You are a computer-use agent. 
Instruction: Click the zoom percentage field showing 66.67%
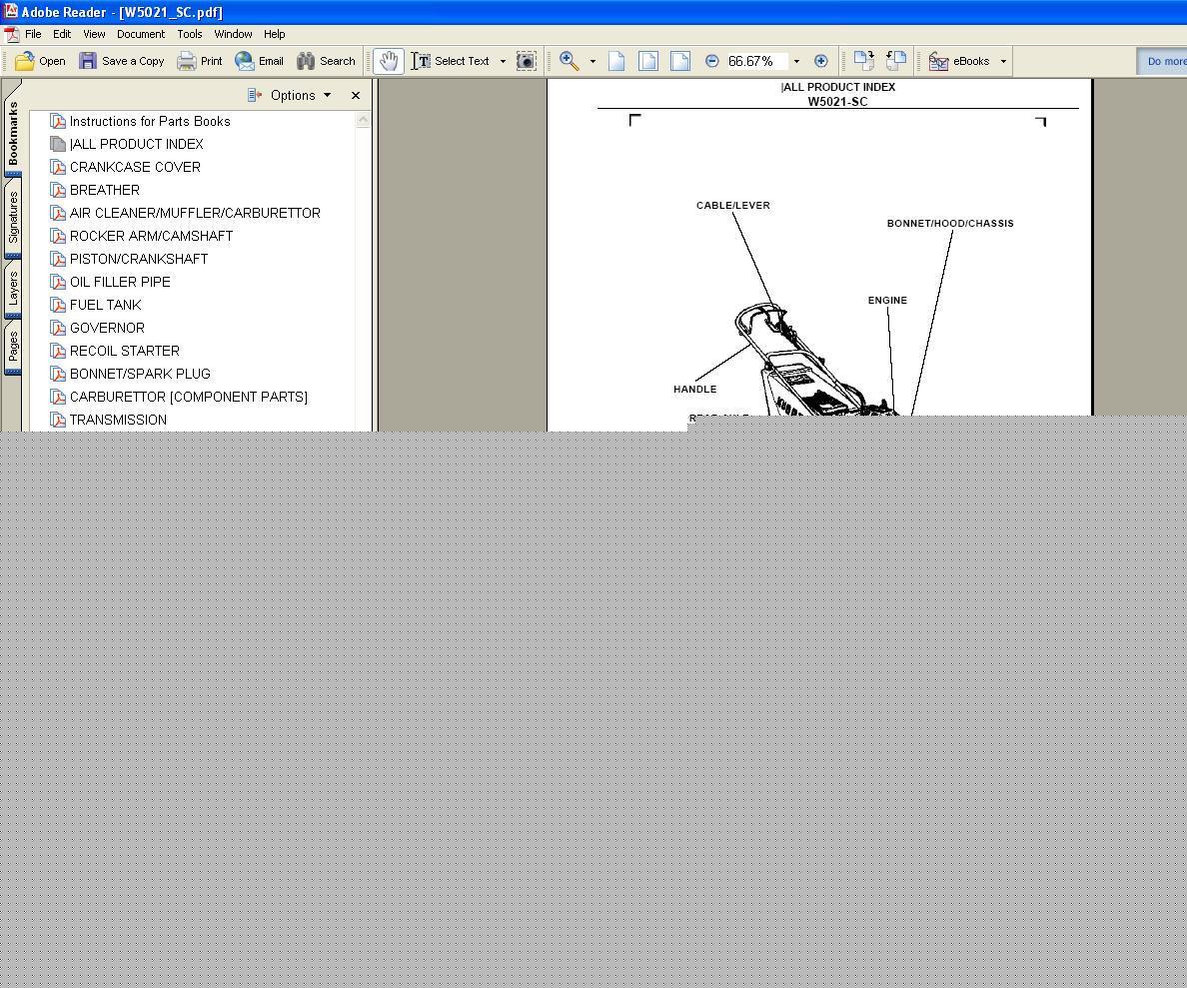[757, 61]
